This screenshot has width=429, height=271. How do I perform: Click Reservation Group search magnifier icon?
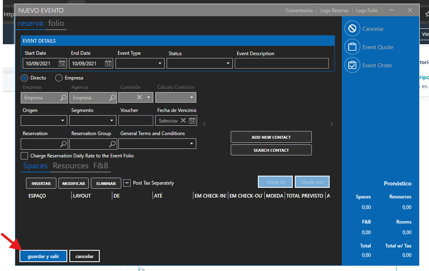(x=112, y=144)
